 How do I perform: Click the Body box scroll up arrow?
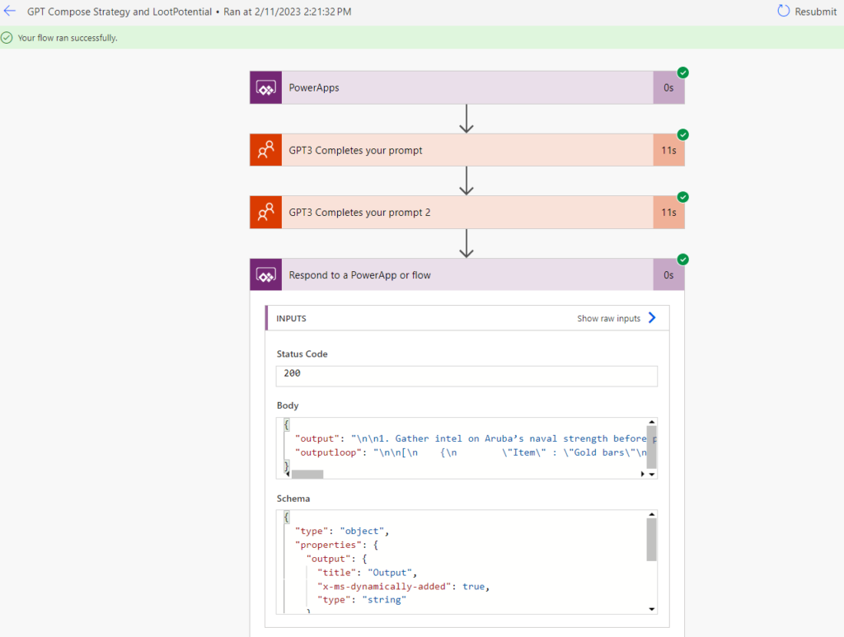point(652,422)
